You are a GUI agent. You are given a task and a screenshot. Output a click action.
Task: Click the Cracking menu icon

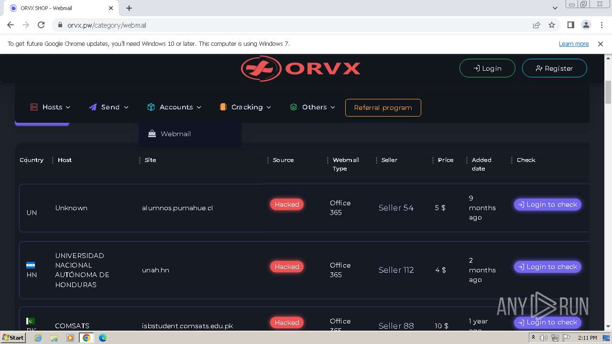point(223,107)
